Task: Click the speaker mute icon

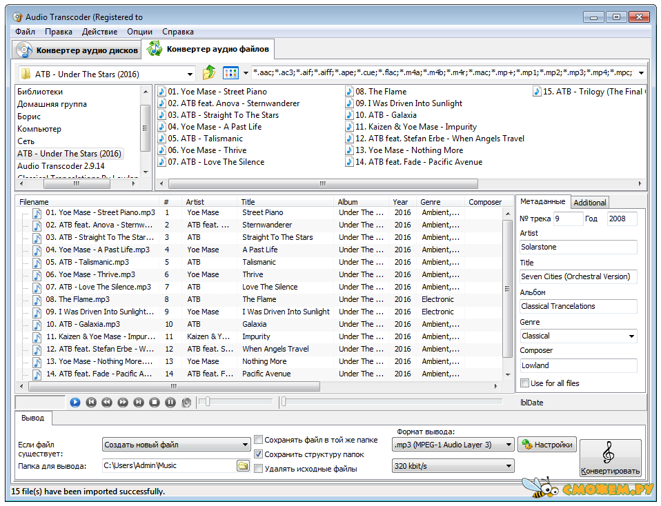Action: pos(186,403)
